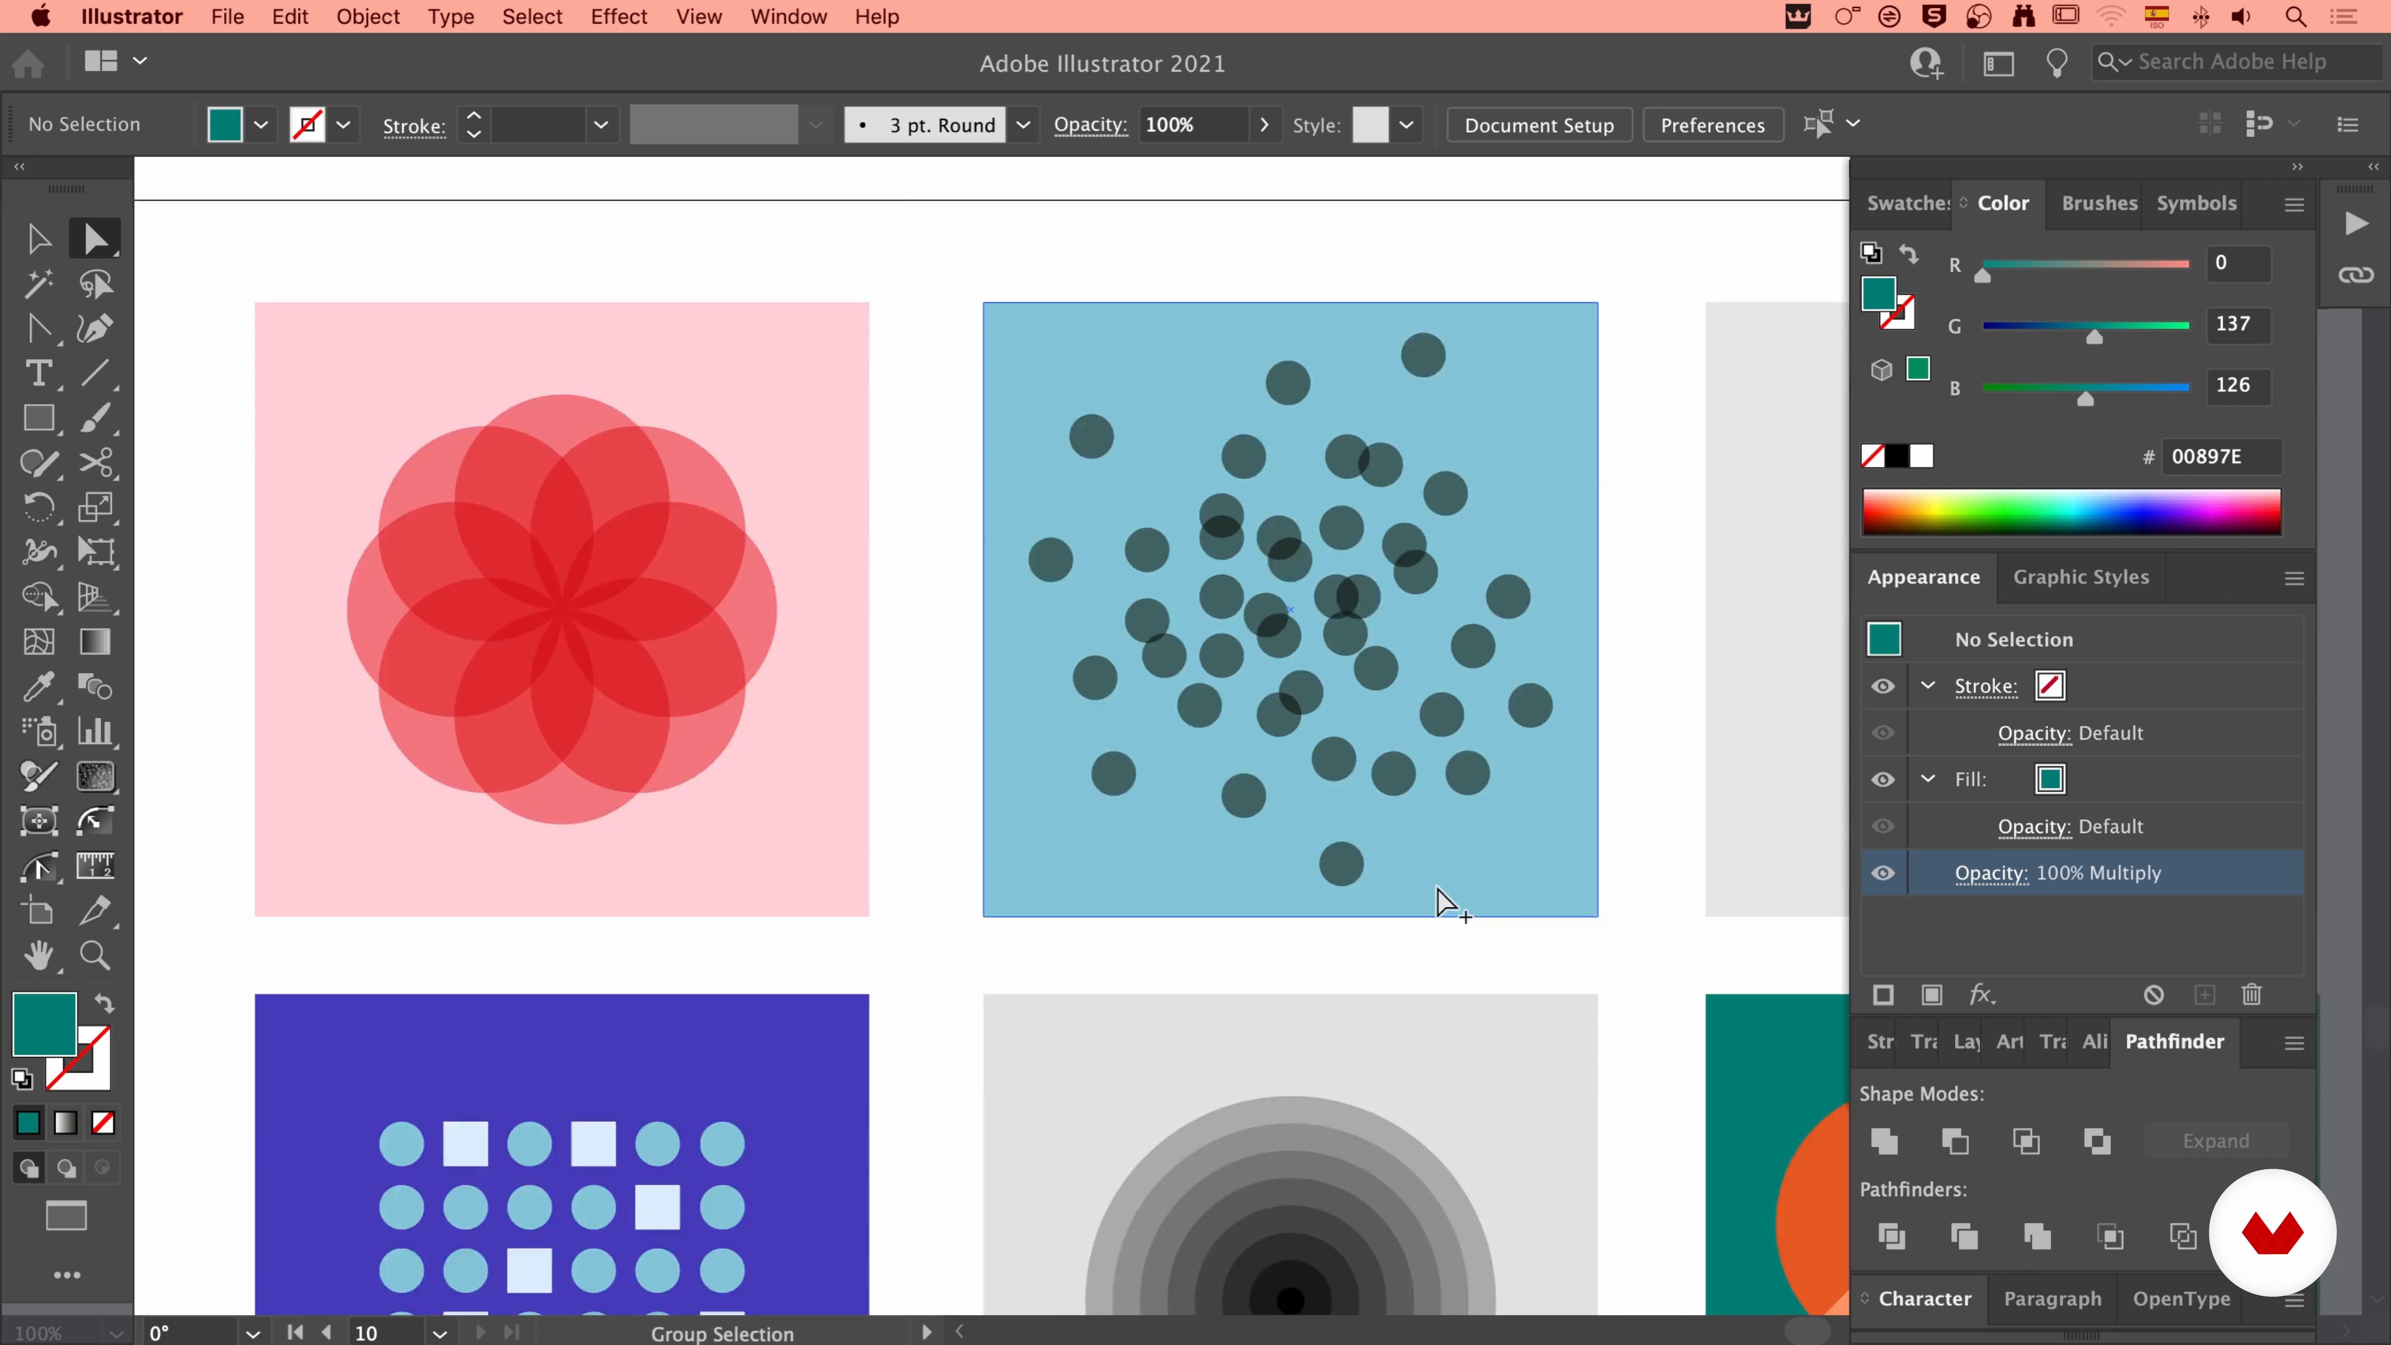Pick the Eyedropper tool
Image resolution: width=2391 pixels, height=1345 pixels.
[x=38, y=687]
